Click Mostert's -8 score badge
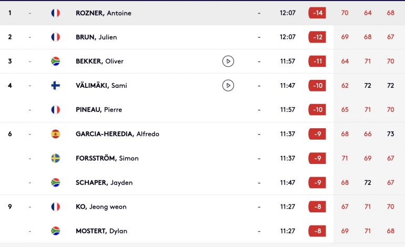 coord(317,231)
